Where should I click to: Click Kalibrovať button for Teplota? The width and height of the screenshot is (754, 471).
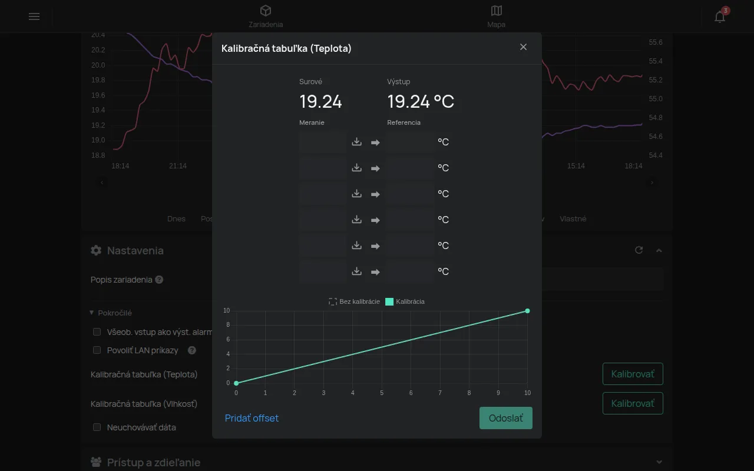point(633,374)
